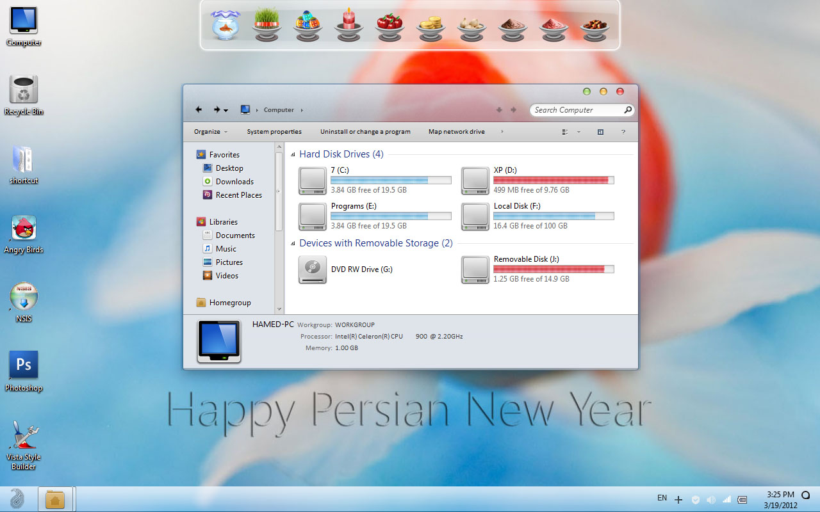Collapse the Hard Disk Drives group
Viewport: 820px width, 512px height.
293,154
